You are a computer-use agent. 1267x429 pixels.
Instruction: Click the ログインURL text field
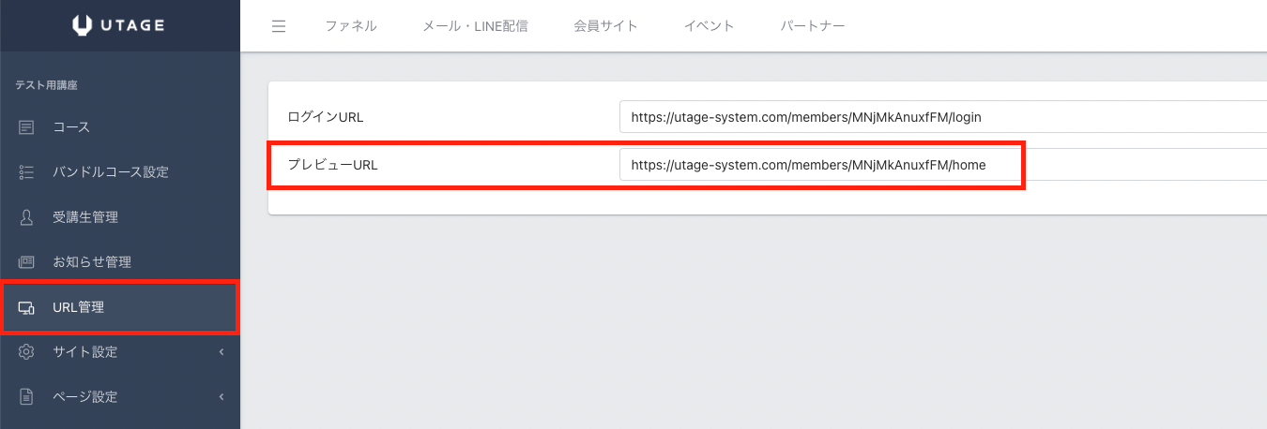939,117
